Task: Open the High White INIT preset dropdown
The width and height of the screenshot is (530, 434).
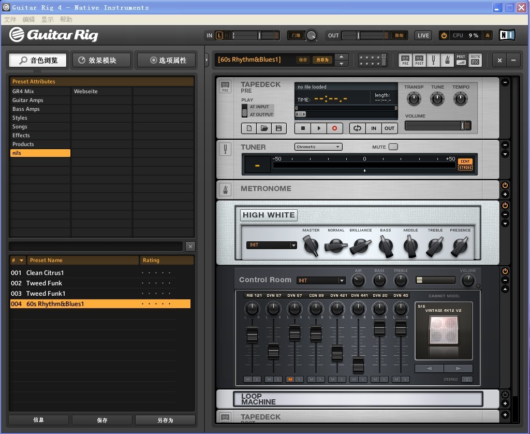Action: (x=272, y=245)
